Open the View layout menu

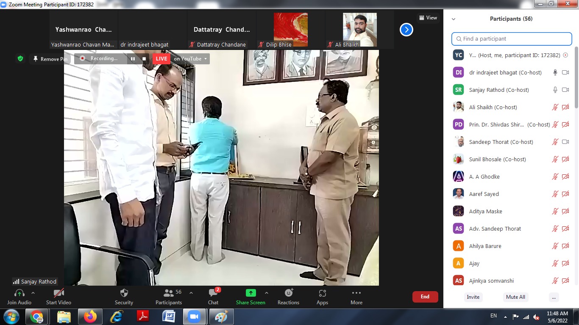[x=428, y=18]
